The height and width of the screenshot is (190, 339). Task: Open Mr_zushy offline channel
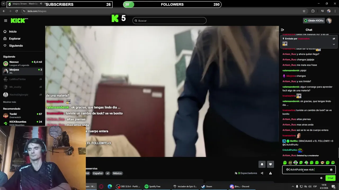(x=23, y=87)
